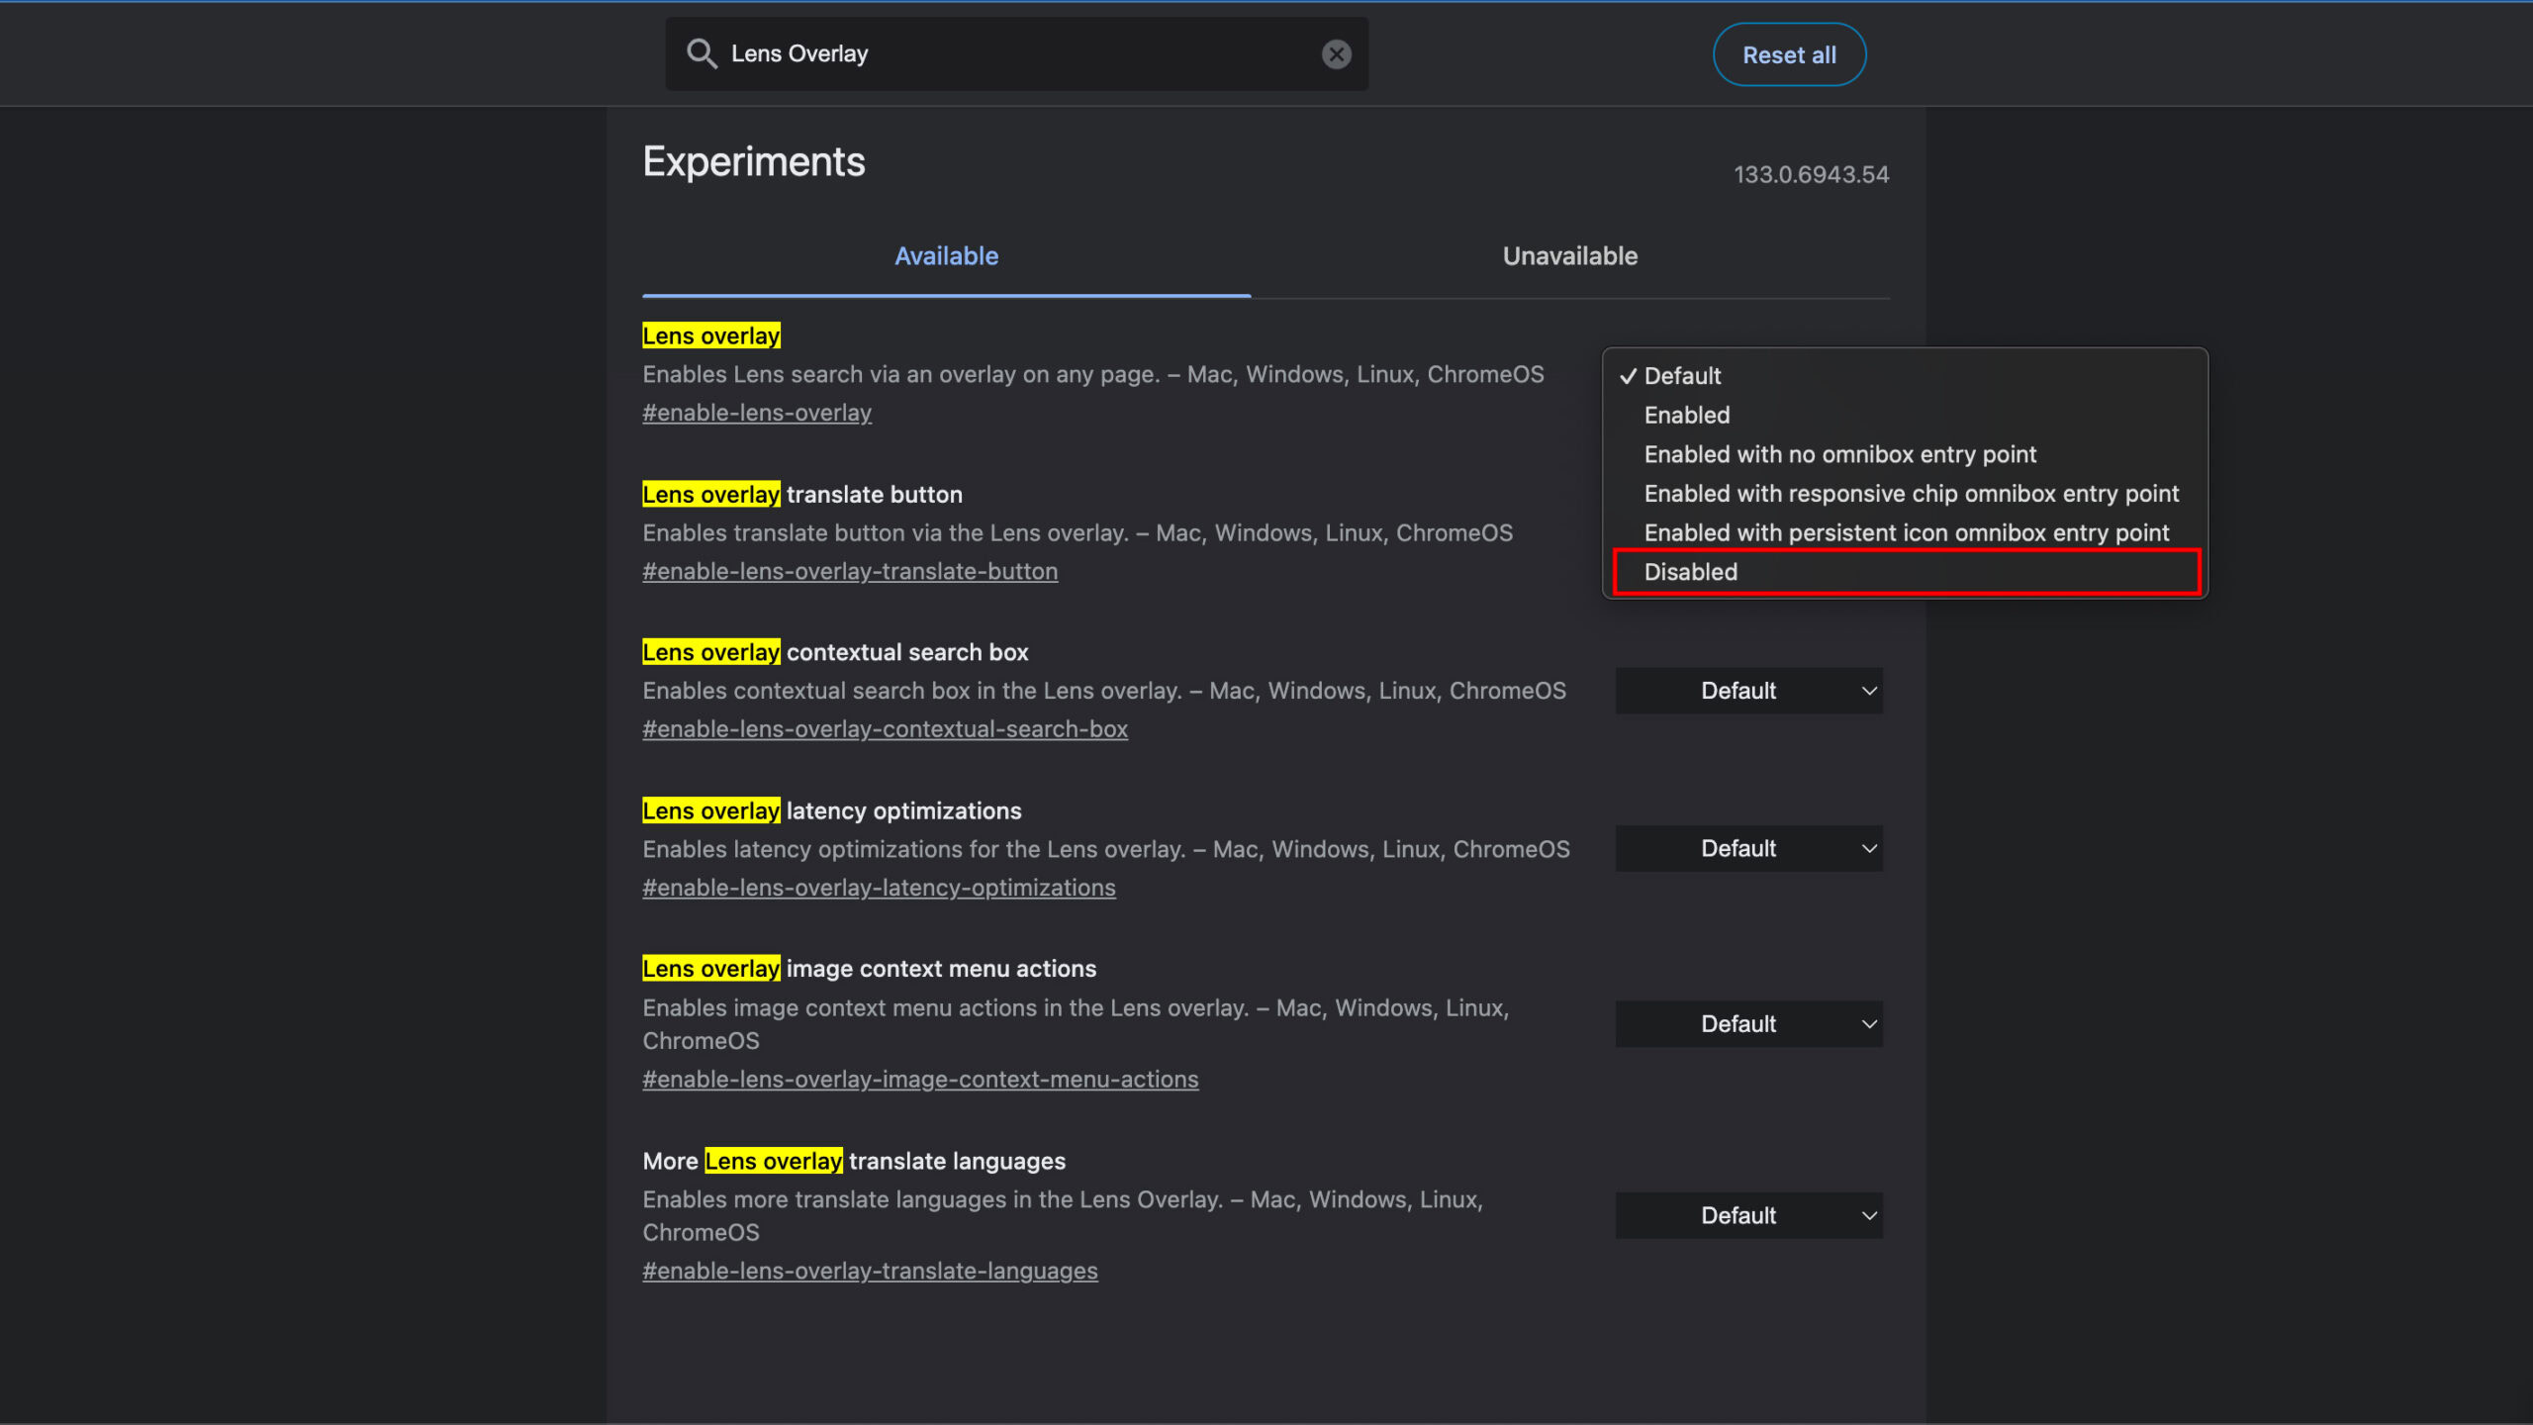Select the Available tab
Viewport: 2533px width, 1425px height.
[x=946, y=256]
